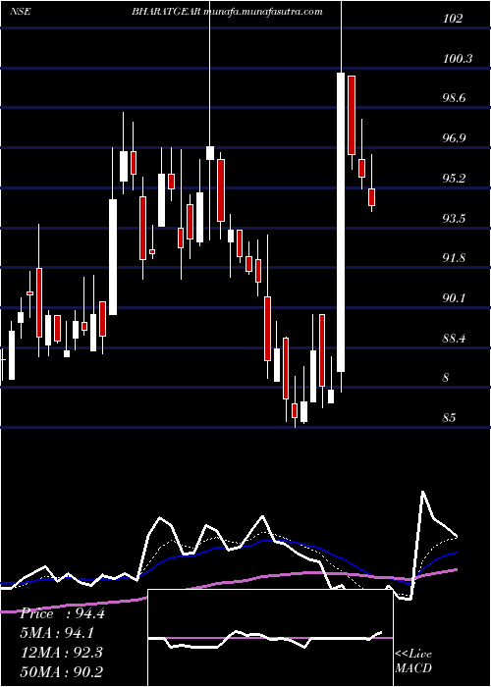This screenshot has height=687, width=491.
Task: Click the BHARATGEAR munafa.munafasutra.com title
Action: (227, 12)
